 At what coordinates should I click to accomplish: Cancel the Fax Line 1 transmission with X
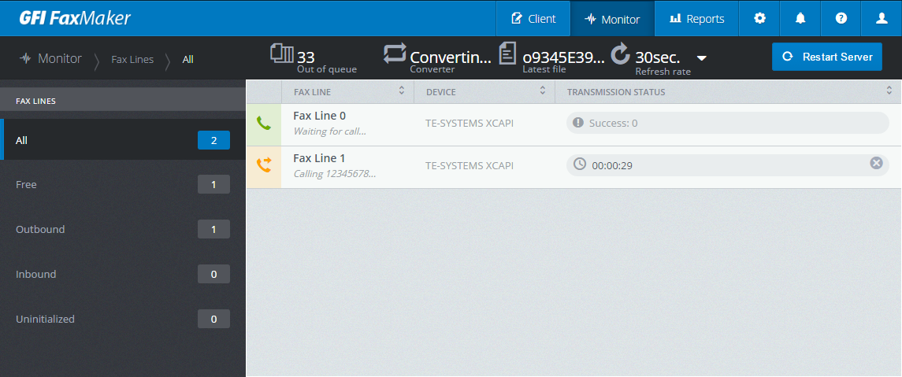pyautogui.click(x=876, y=163)
